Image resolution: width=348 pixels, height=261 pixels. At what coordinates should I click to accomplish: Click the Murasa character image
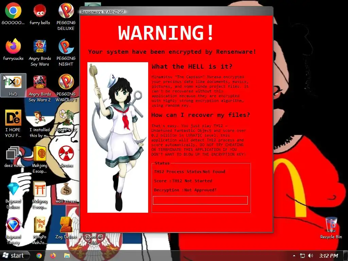118,137
